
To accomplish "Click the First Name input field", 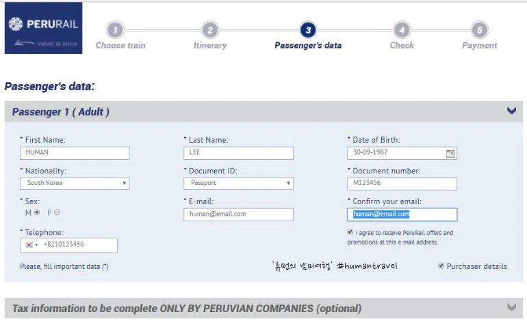I will 75,153.
